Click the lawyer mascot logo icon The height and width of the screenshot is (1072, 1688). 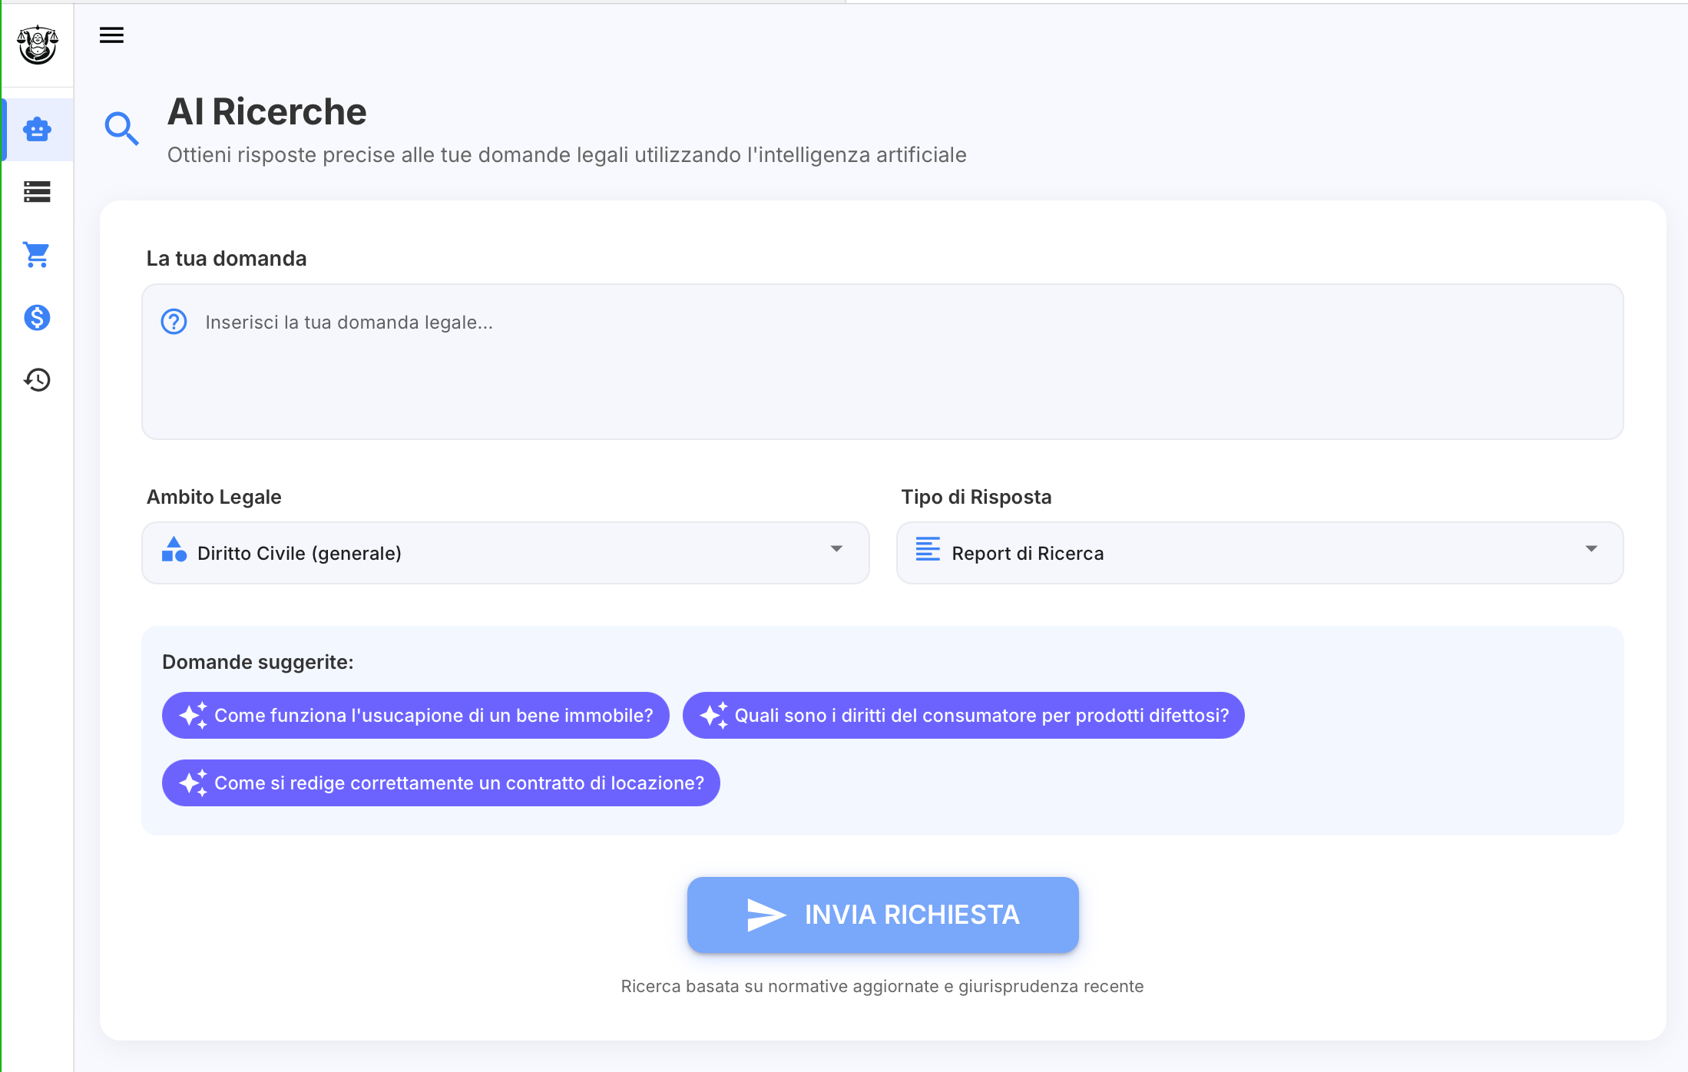tap(37, 45)
